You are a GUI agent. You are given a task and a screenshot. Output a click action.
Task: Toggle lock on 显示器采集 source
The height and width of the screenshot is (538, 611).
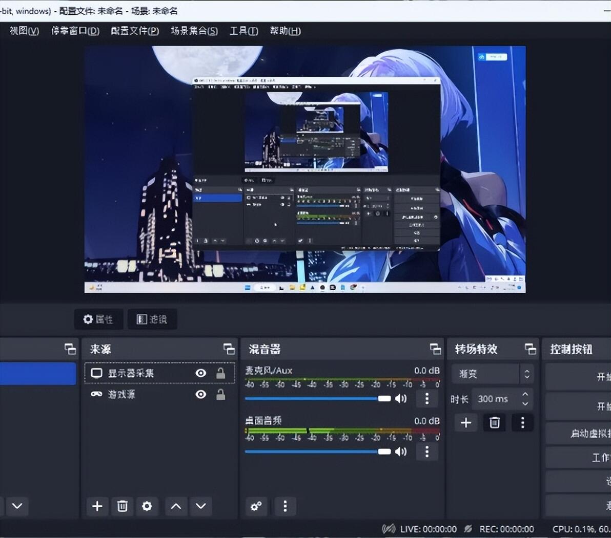220,373
